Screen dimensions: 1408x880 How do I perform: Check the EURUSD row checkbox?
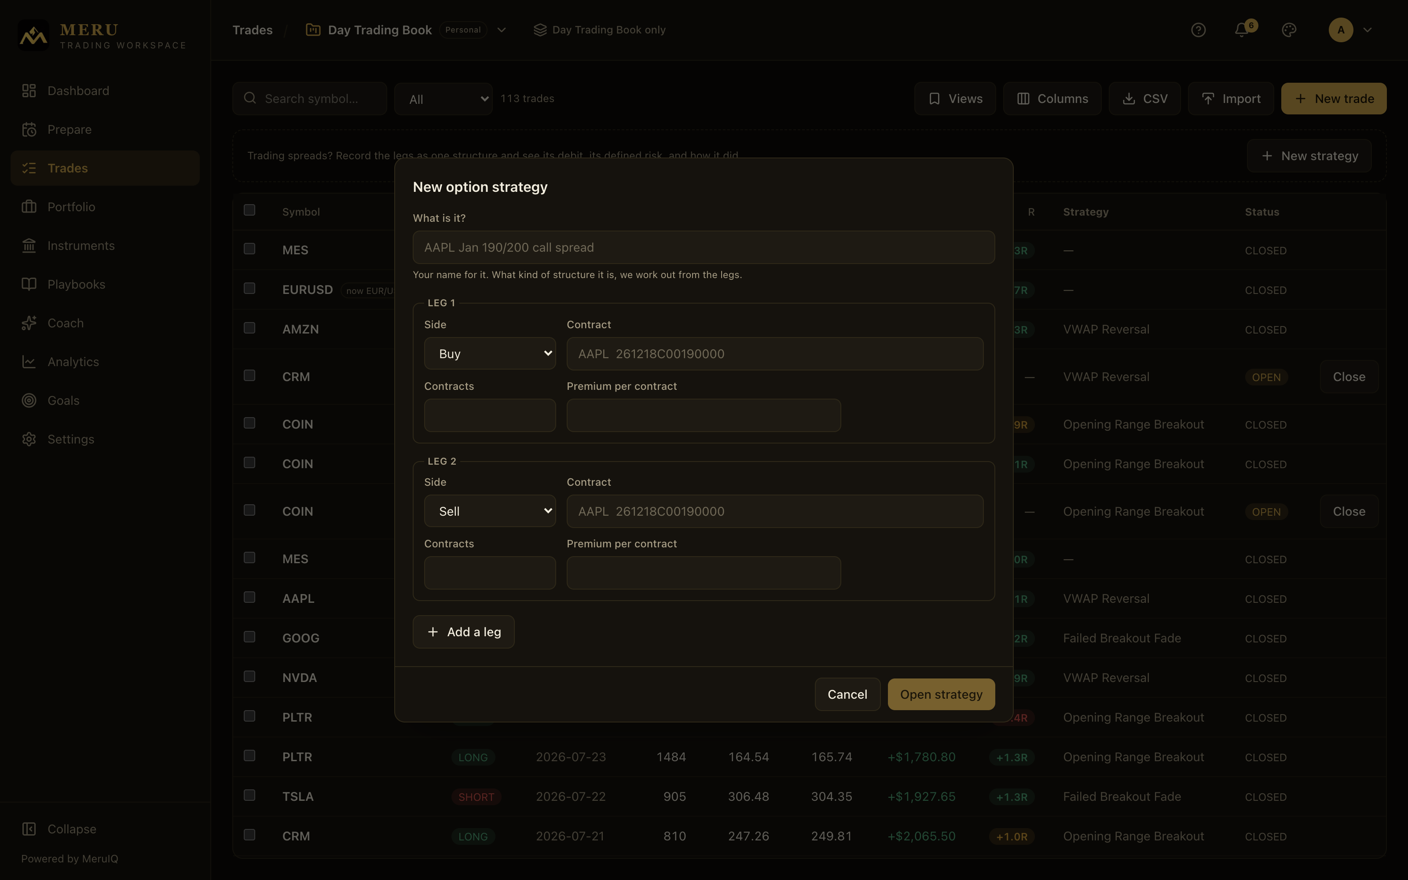pyautogui.click(x=249, y=288)
